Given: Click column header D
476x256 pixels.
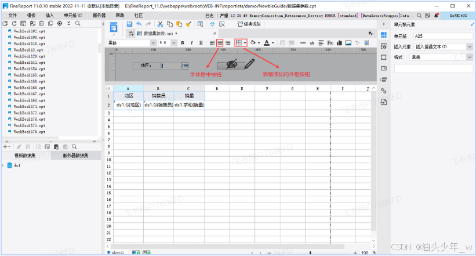Looking at the screenshot, I should 217,88.
